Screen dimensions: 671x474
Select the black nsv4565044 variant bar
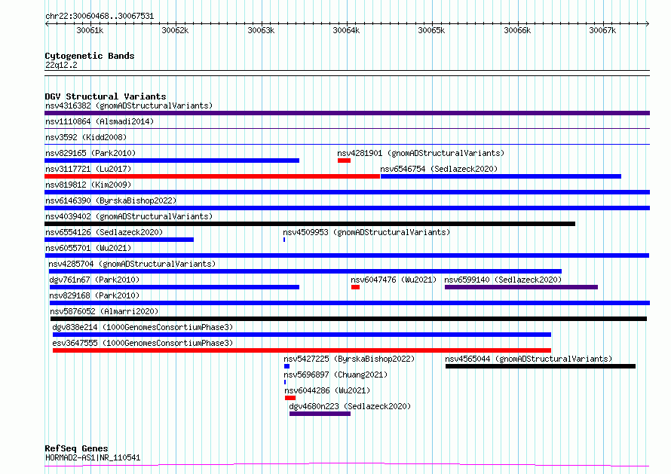[x=541, y=366]
